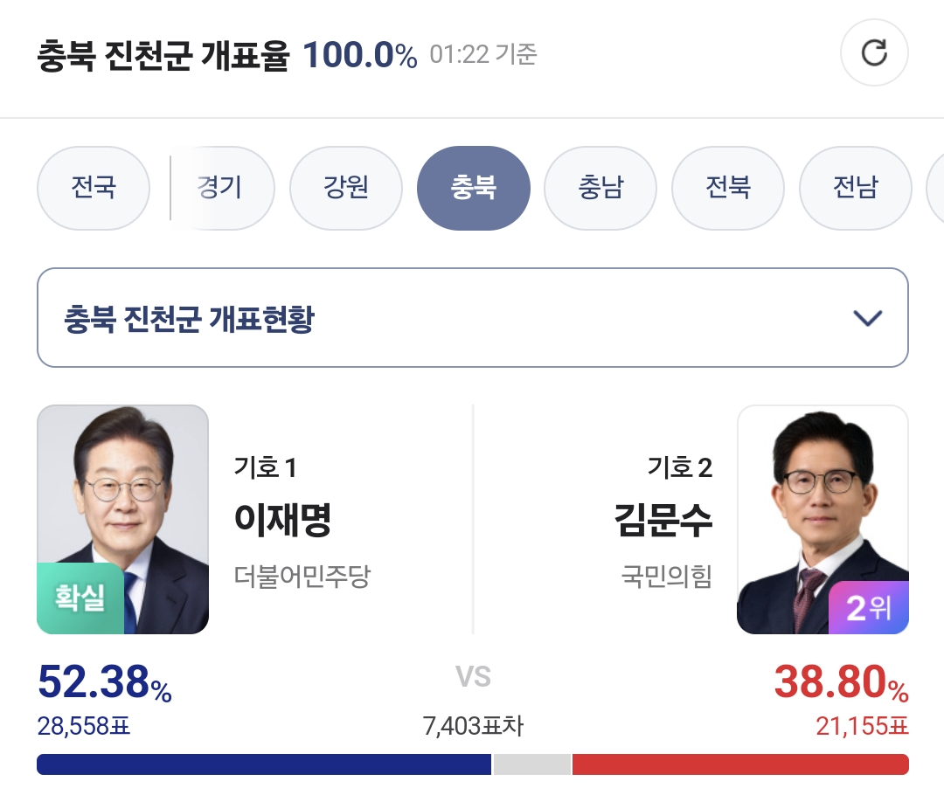Switch to the 전북 tab
The height and width of the screenshot is (795, 944).
coord(728,188)
